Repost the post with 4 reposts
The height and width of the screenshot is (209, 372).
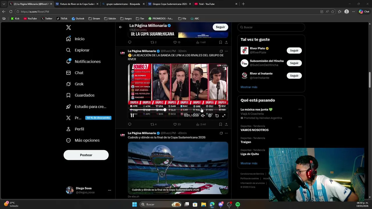click(153, 124)
